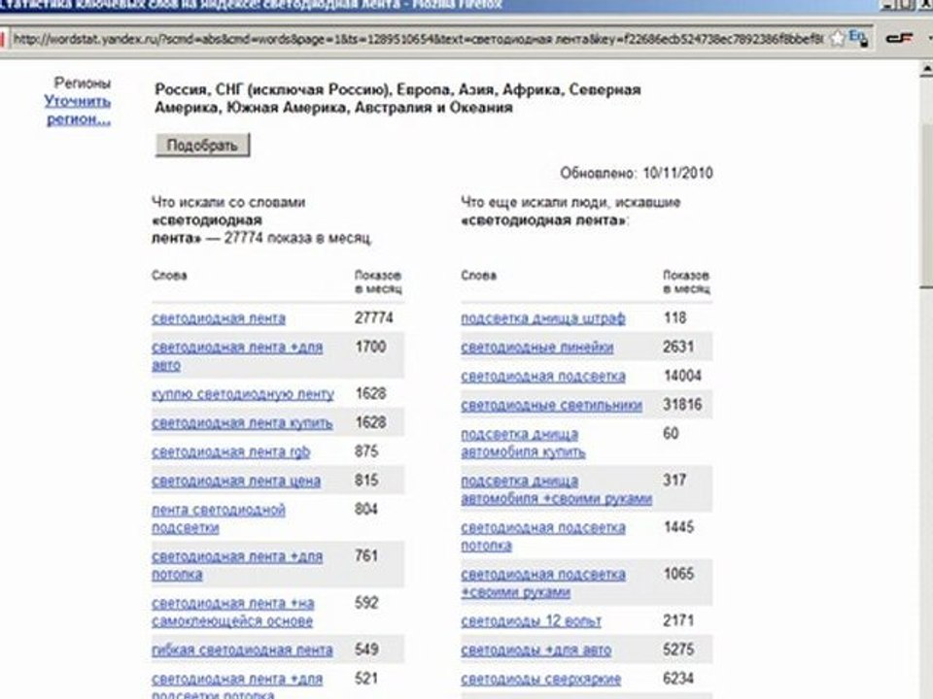
Task: Click the 6234 value for светодиоды сверхяркие
Action: [x=678, y=679]
